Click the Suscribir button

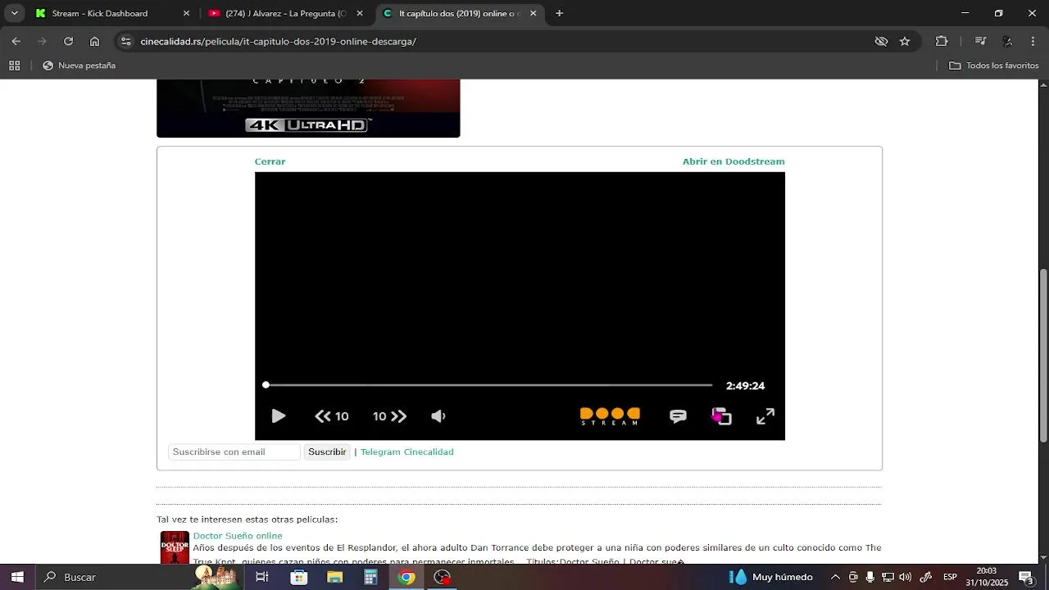coord(327,452)
